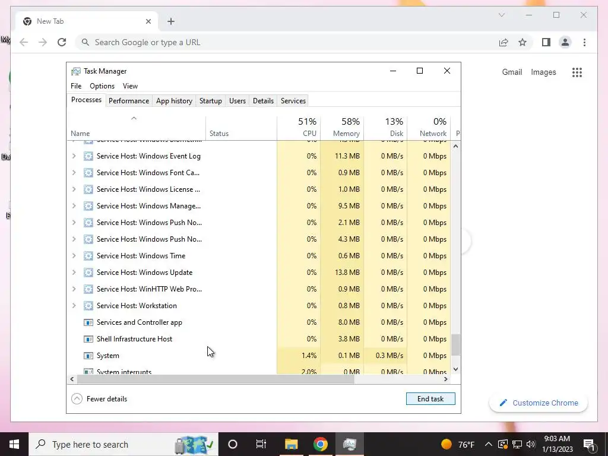
Task: Open Task View on taskbar
Action: point(261,444)
